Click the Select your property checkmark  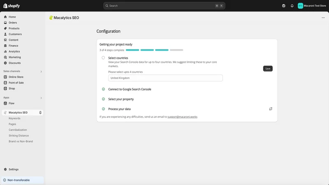pos(103,99)
